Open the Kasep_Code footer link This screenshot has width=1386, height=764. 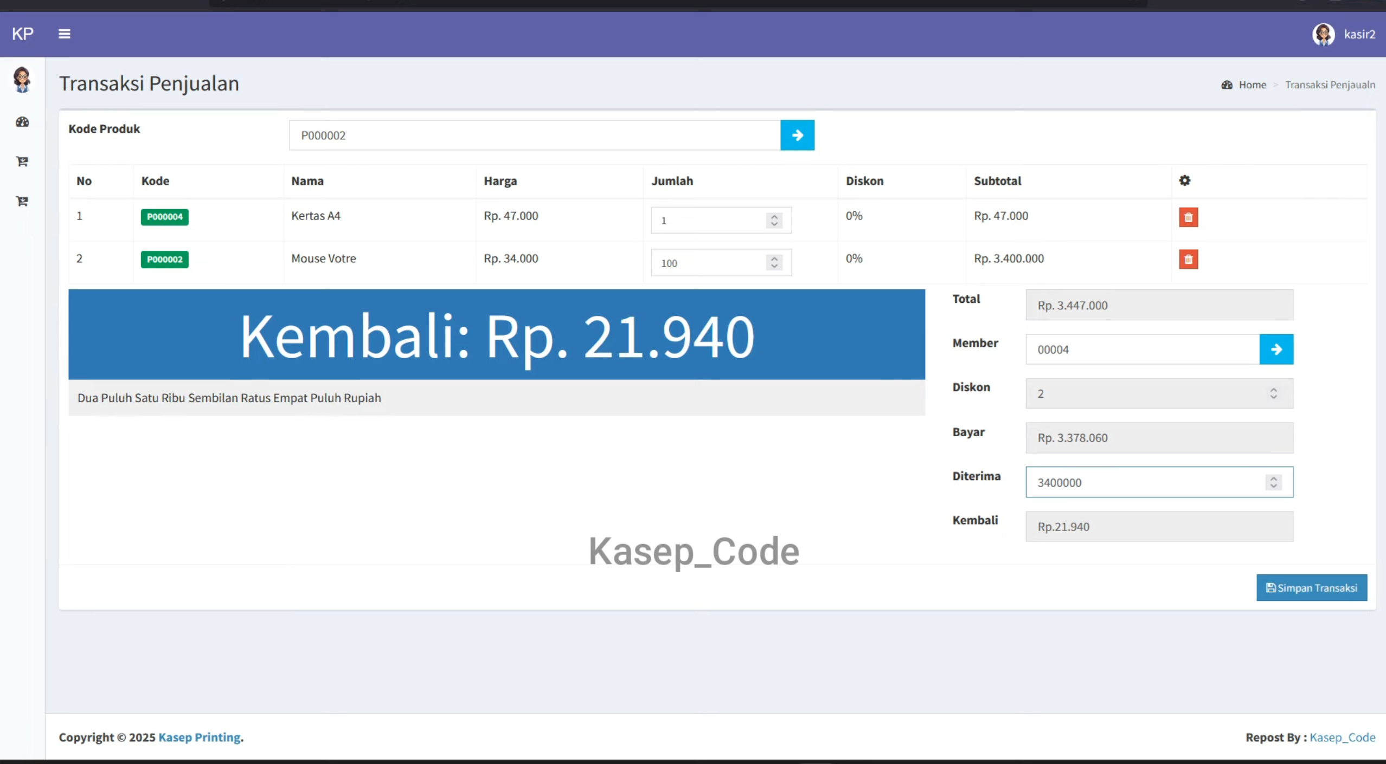pyautogui.click(x=1343, y=737)
